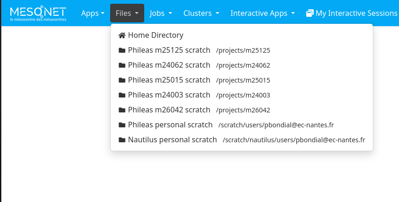Click folder icon for Phileas m25015 scratch
Screen dimensions: 399x202
[122, 80]
